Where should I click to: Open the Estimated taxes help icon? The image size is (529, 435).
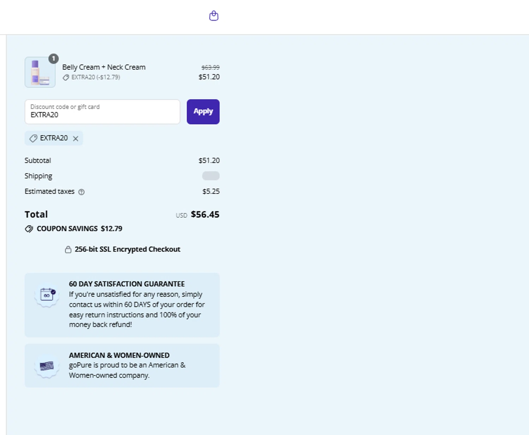click(x=81, y=192)
